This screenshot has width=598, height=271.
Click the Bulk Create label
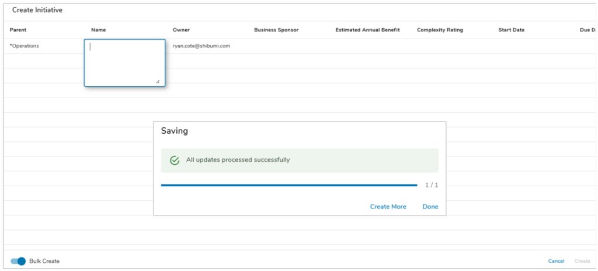click(44, 261)
